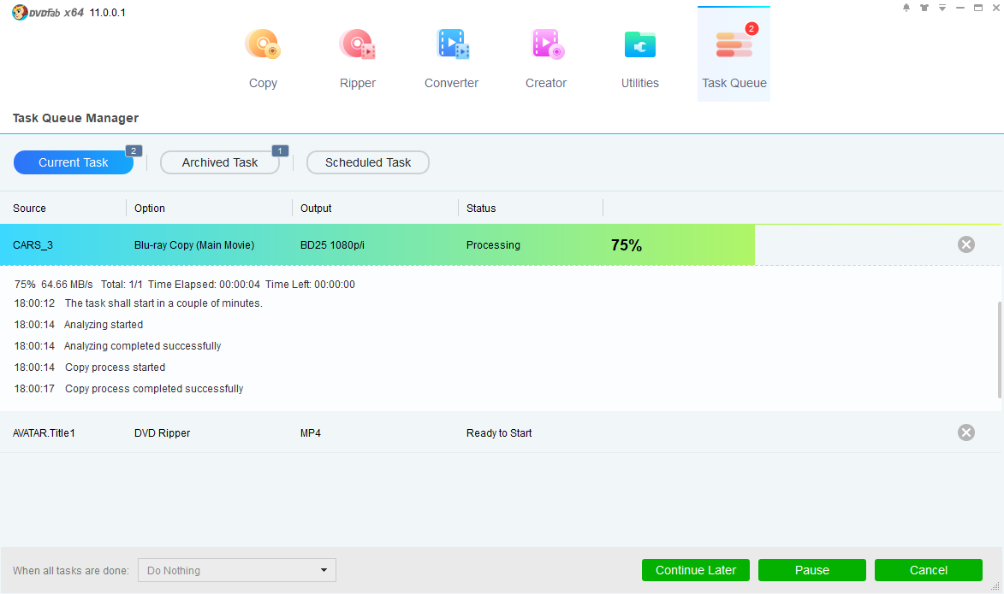Screen dimensions: 1004x594
Task: Click the Source column header
Action: [x=29, y=209]
